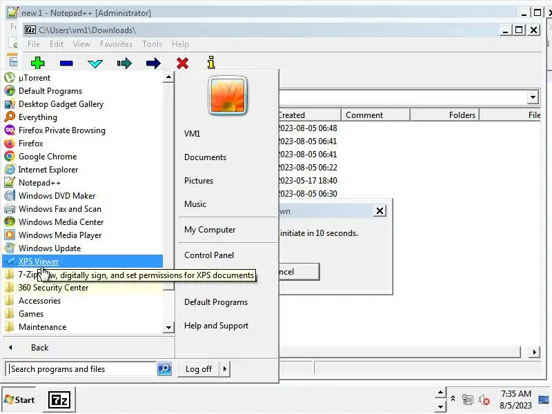Click the 7-Zip Move blue arrow icon
552x414 pixels.
click(x=153, y=63)
